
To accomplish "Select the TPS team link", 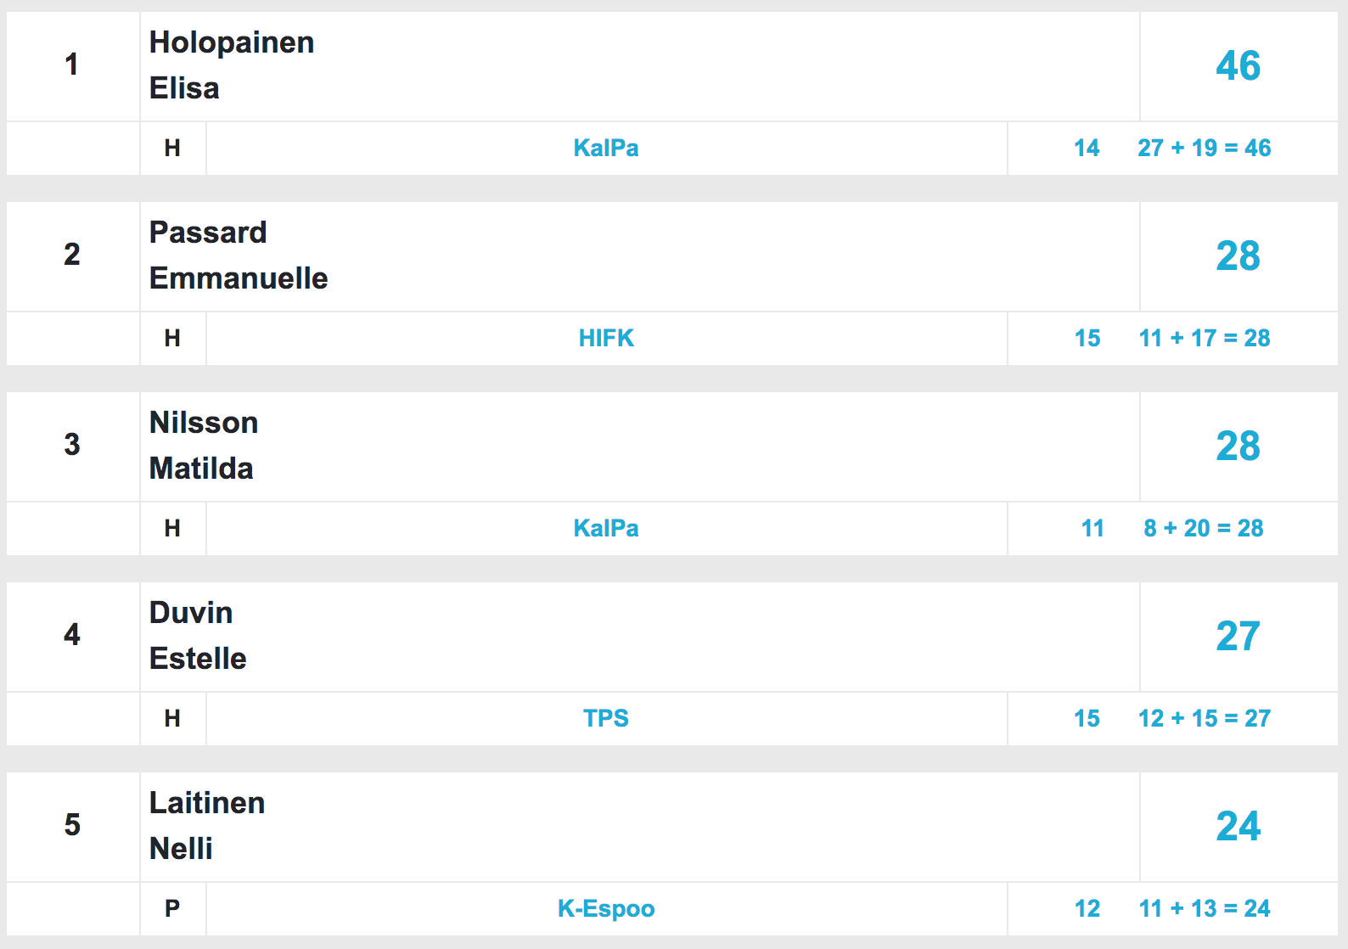I will click(606, 718).
